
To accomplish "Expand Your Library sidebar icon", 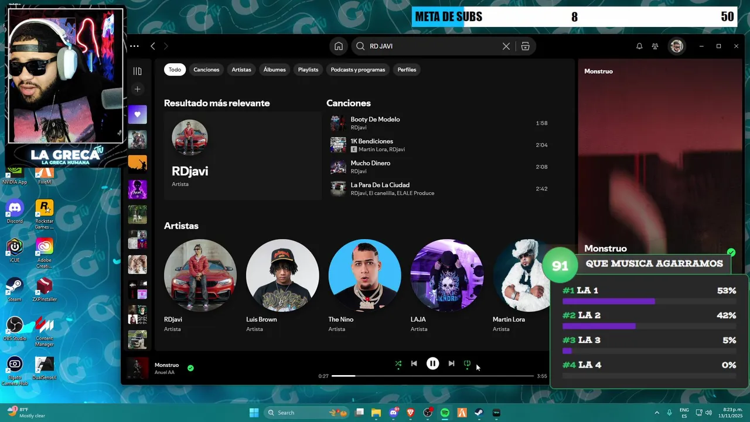I will tap(137, 71).
